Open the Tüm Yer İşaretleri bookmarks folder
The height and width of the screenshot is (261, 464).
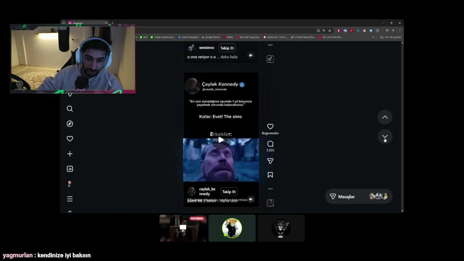(x=391, y=37)
